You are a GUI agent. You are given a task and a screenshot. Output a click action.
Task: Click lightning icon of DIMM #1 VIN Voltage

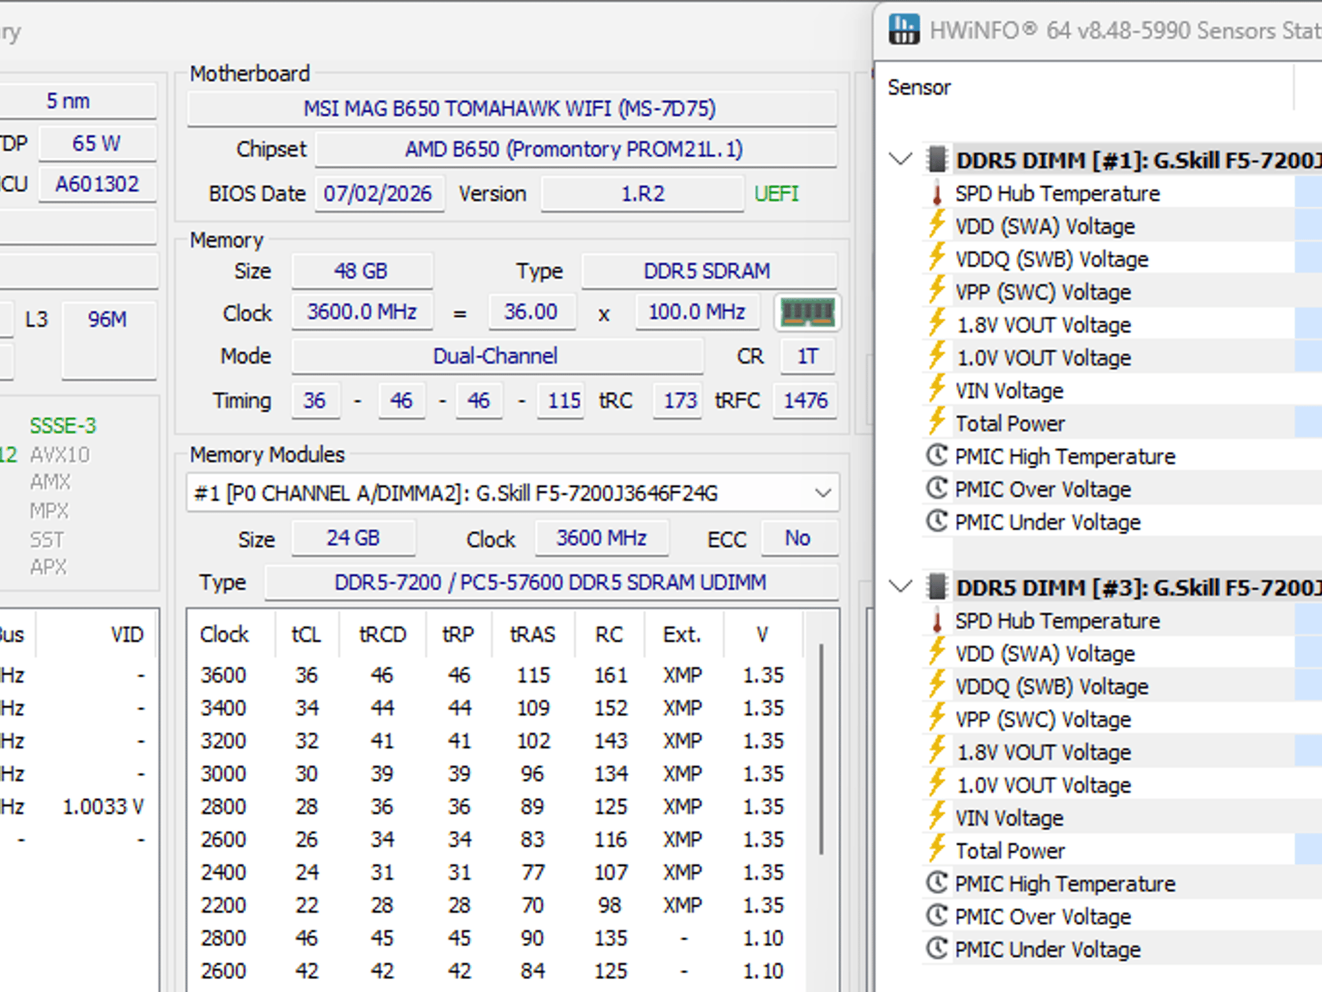point(937,389)
